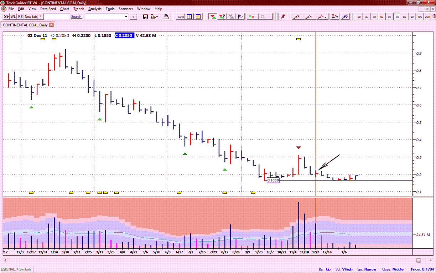Click the red pushpin icon
436x273 pixels.
pos(283,16)
